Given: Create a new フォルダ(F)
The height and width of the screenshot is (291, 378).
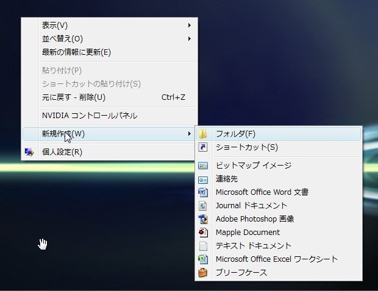Looking at the screenshot, I should point(279,134).
